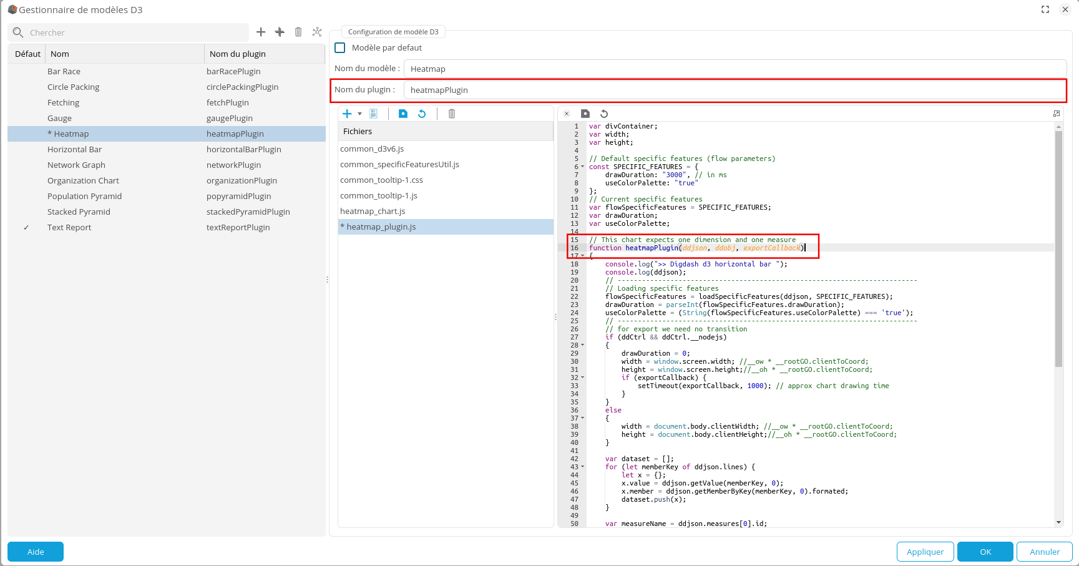This screenshot has height=566, width=1079.
Task: Click the blue plus add-file icon
Action: click(347, 114)
